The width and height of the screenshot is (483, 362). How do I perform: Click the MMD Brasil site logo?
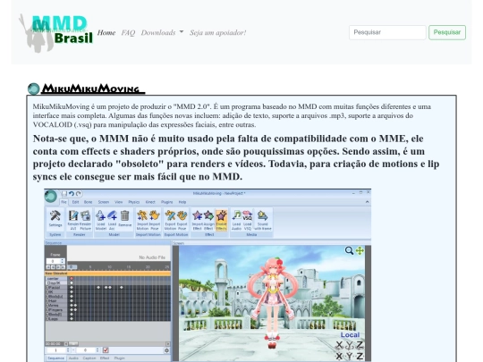click(x=55, y=33)
